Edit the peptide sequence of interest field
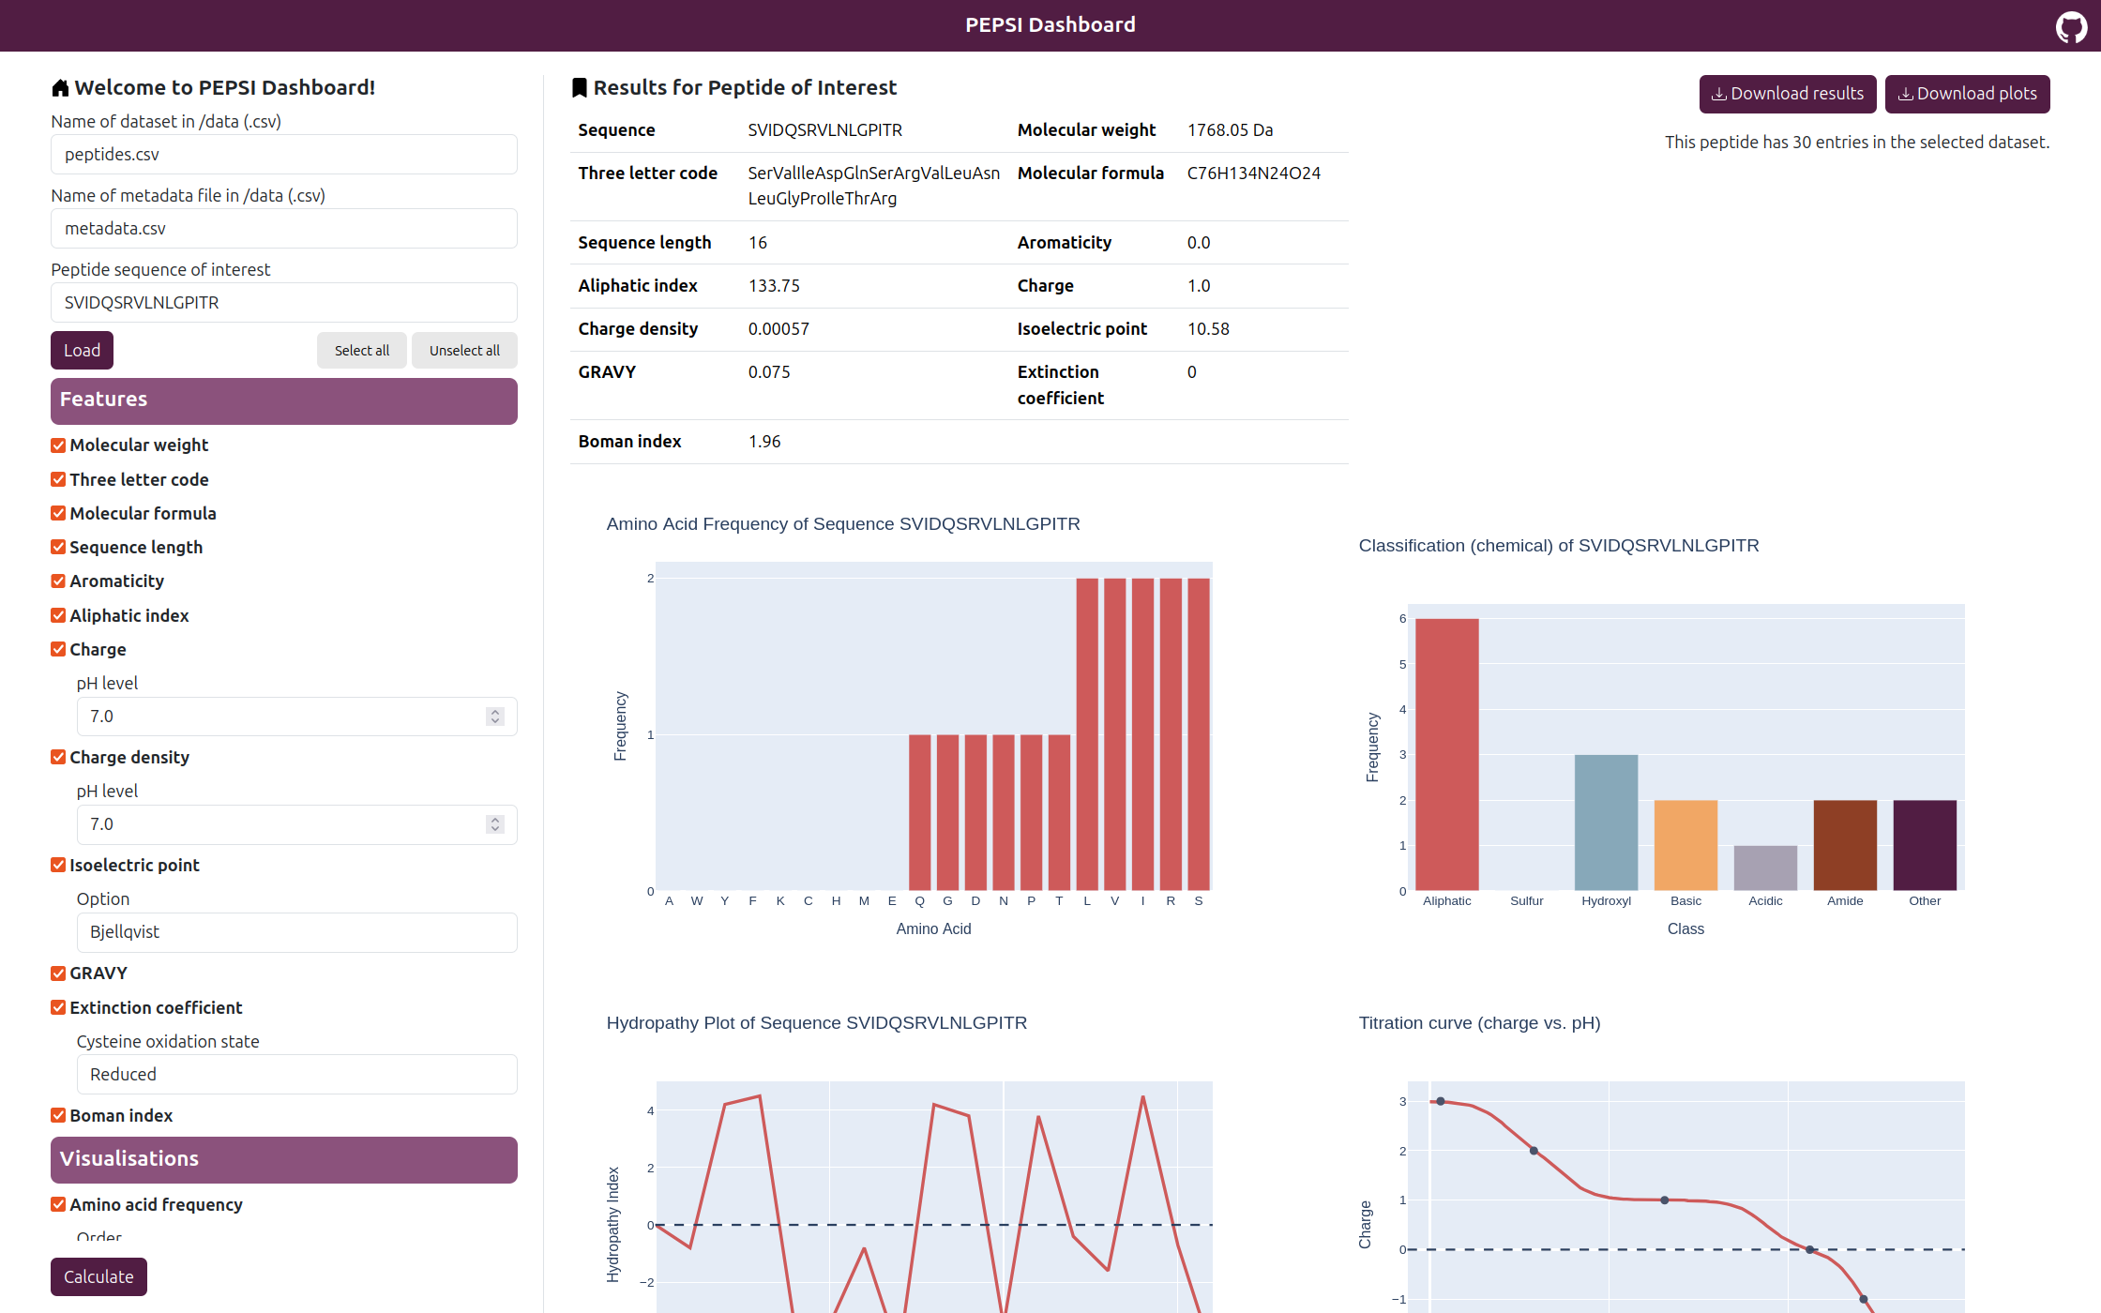Screen dimensions: 2101x1313 pos(284,303)
